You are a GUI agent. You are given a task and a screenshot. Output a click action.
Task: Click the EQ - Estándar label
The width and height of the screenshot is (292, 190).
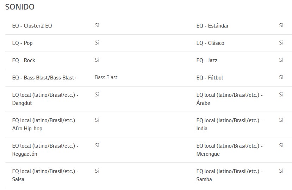(x=212, y=26)
